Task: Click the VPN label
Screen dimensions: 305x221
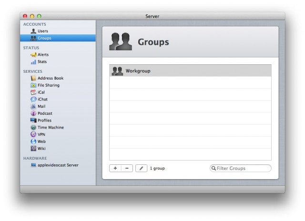Action: (x=41, y=134)
